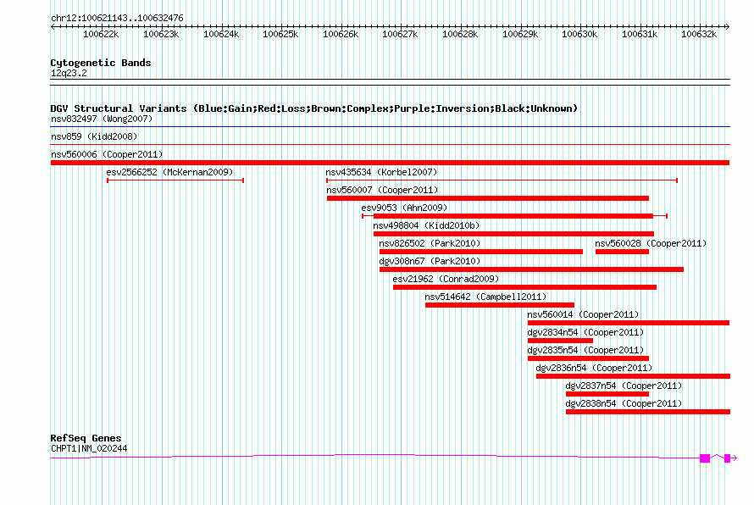Click the nsv560014 red bar

point(629,323)
